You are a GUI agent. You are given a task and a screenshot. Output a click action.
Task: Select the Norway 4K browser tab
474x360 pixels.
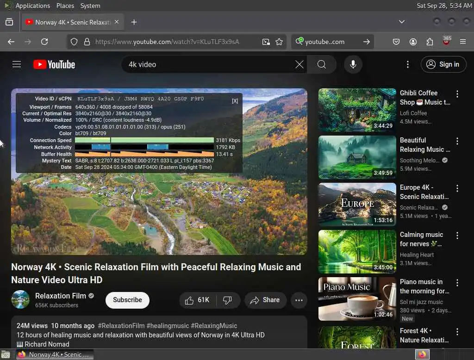(73, 22)
